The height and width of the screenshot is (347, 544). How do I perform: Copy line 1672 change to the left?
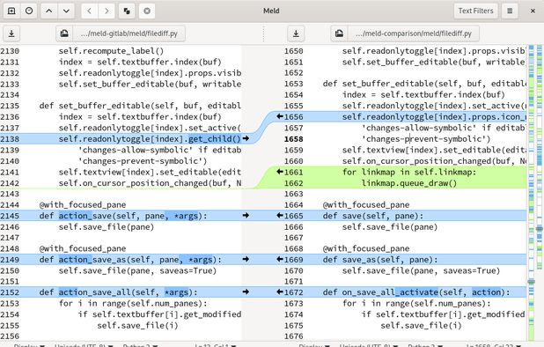280,292
